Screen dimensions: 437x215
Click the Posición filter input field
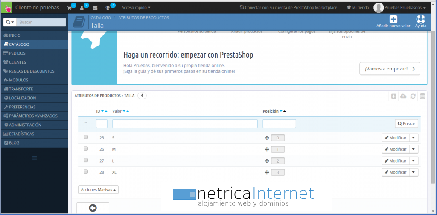pos(279,124)
